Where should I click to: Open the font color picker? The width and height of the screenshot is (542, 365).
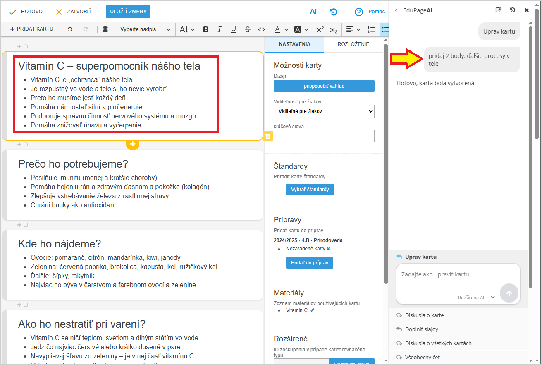tap(280, 29)
